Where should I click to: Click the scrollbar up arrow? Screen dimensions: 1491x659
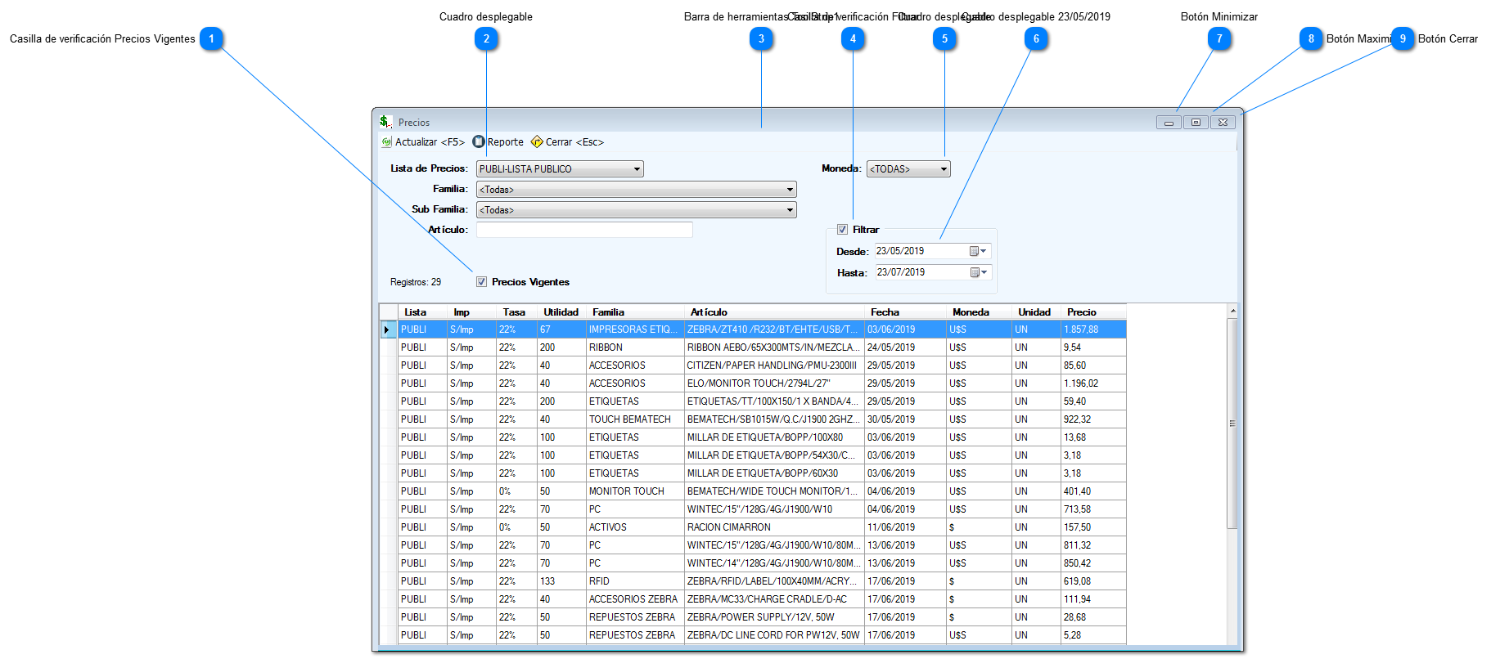(1232, 311)
